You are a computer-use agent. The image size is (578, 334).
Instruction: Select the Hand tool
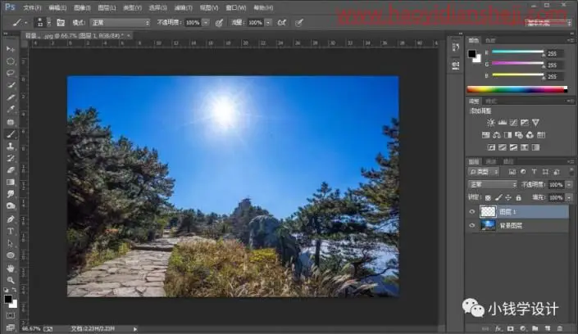[11, 268]
